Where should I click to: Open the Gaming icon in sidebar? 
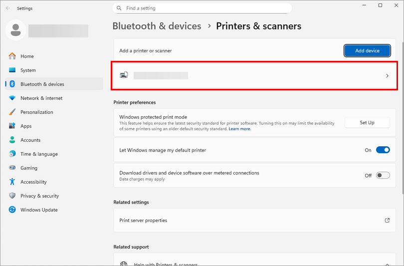[x=12, y=168]
